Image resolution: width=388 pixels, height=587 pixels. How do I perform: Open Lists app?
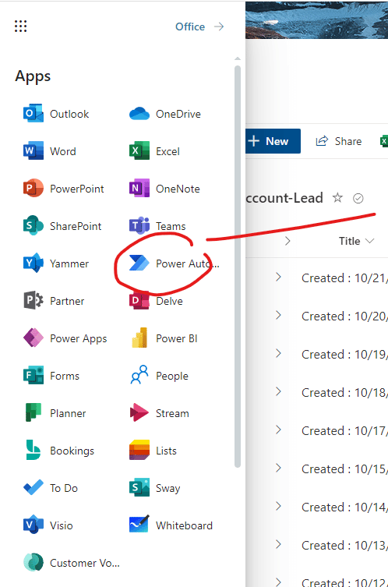pyautogui.click(x=153, y=451)
